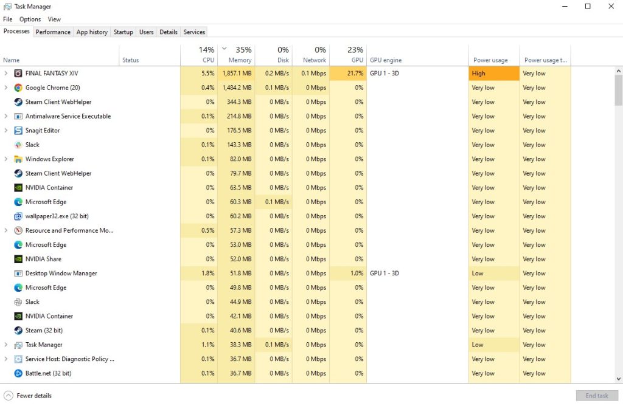Click the End task button

[597, 396]
